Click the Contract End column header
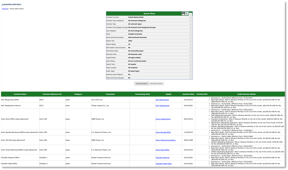This screenshot has height=170, width=288. (202, 94)
